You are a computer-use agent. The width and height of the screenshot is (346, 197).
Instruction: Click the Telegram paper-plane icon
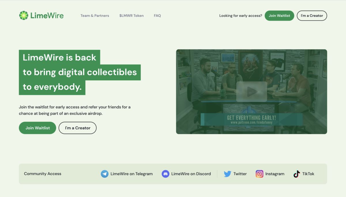tap(104, 174)
